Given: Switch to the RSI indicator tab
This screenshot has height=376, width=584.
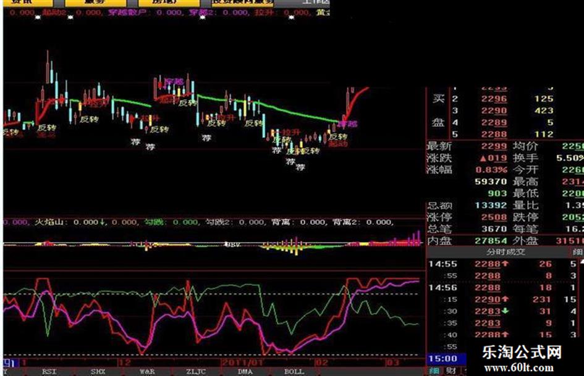Looking at the screenshot, I should [x=49, y=372].
